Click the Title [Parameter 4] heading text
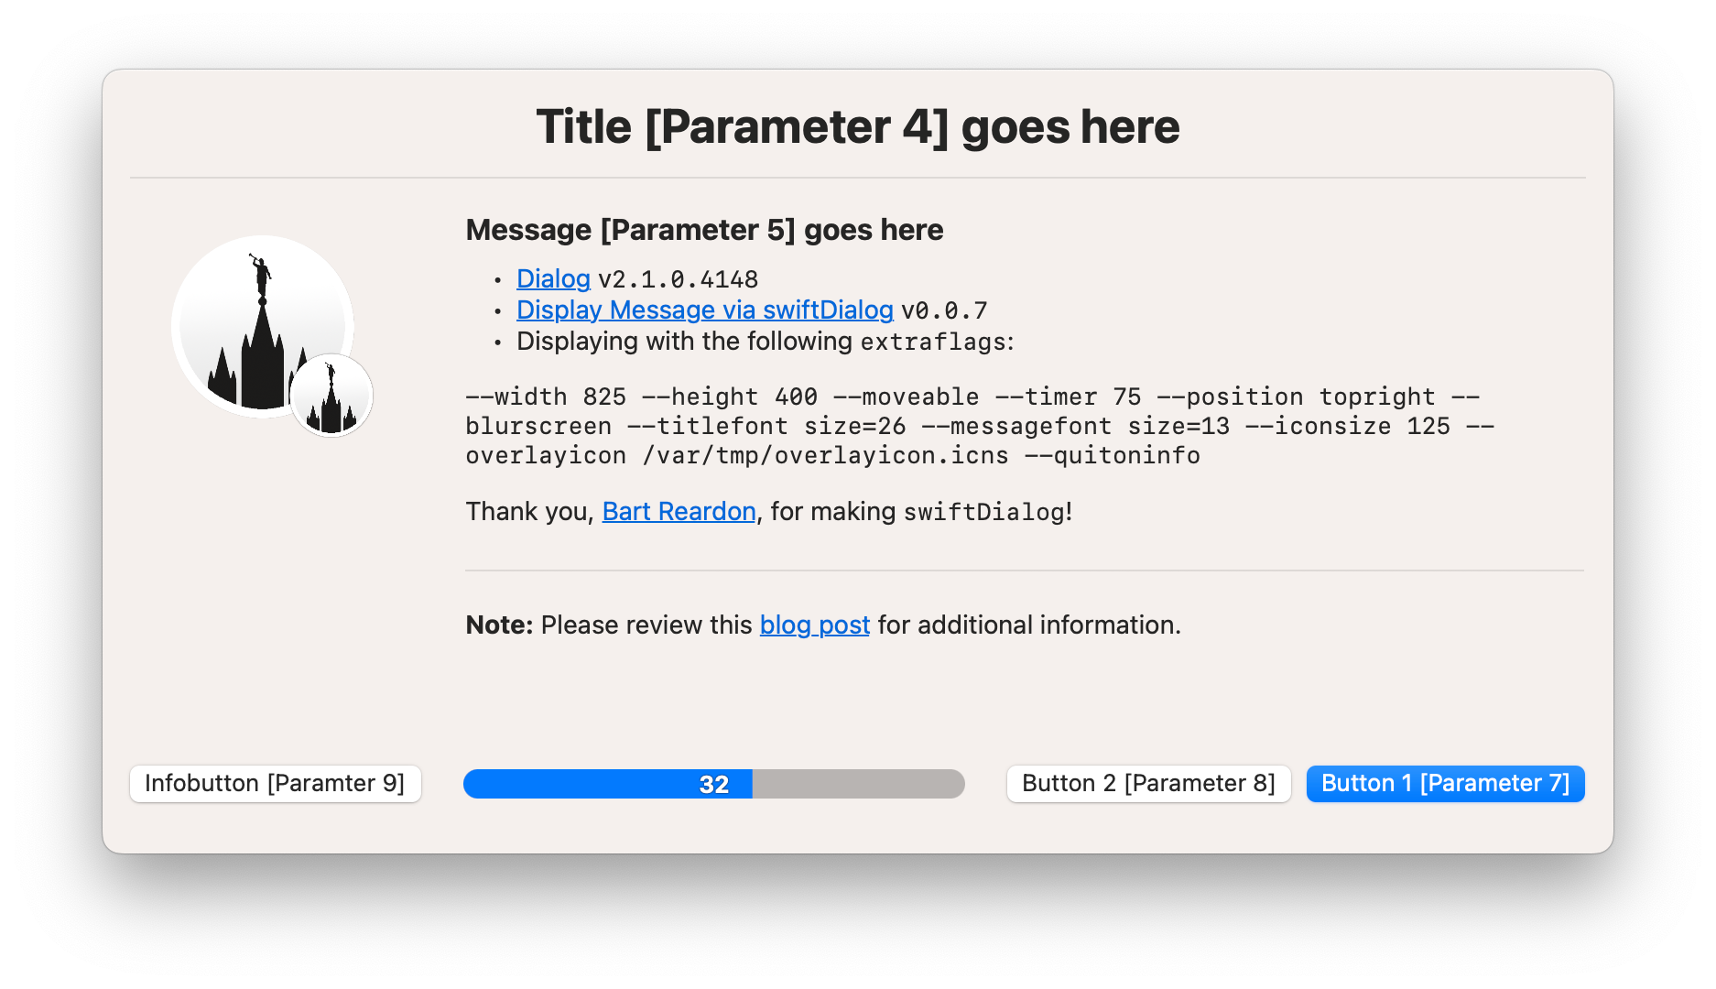The width and height of the screenshot is (1716, 989). [858, 126]
